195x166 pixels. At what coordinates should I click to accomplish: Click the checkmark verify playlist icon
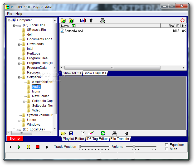point(126,133)
